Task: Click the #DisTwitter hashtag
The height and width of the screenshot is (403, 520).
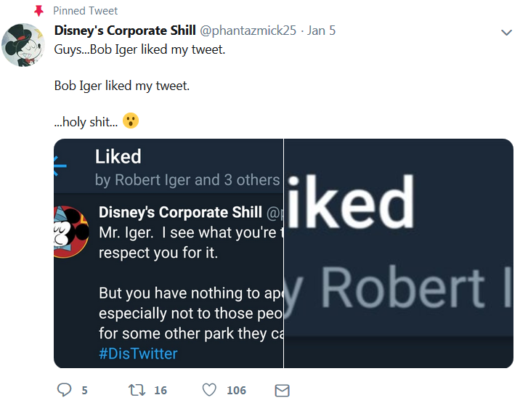Action: pyautogui.click(x=138, y=354)
